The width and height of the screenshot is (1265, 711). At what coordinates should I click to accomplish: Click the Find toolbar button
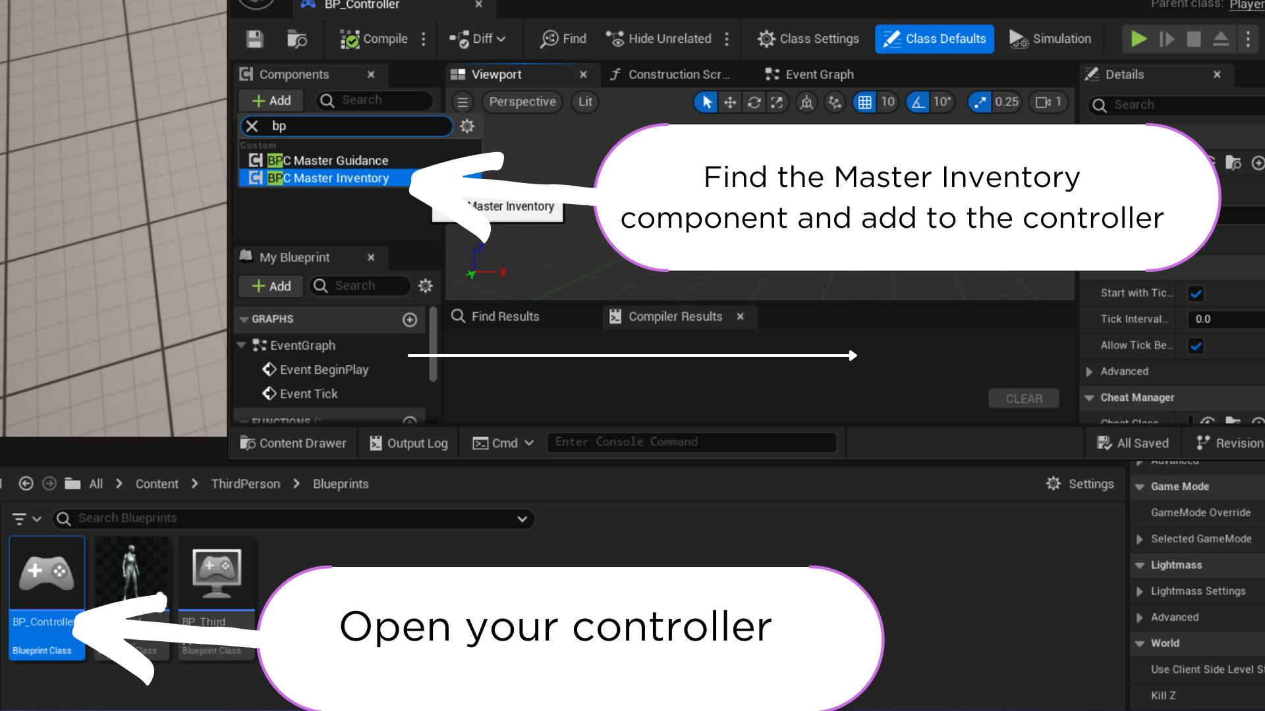coord(563,39)
